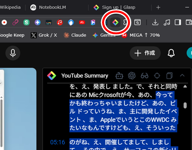Click the red music note extension icon
The height and width of the screenshot is (150, 192).
coord(60,22)
